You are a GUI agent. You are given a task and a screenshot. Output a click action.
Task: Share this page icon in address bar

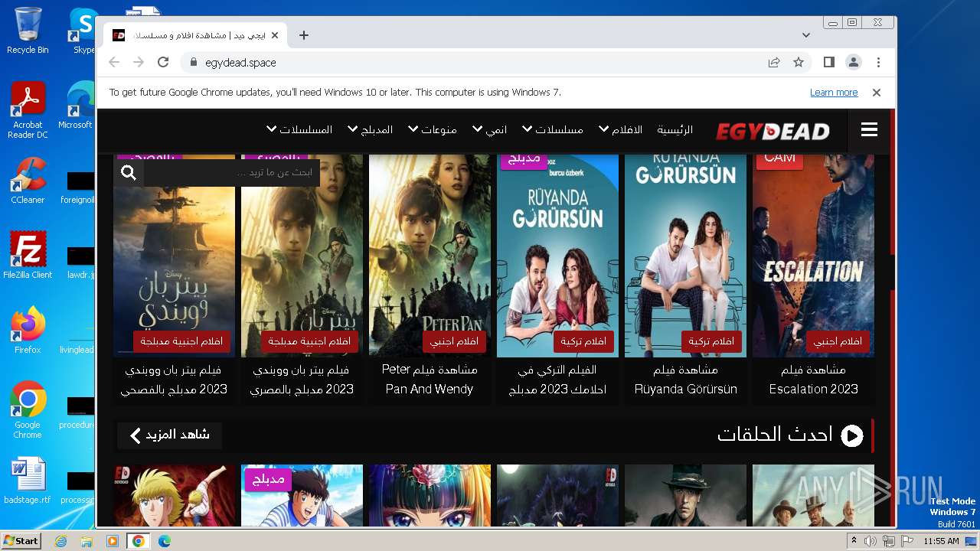[774, 63]
